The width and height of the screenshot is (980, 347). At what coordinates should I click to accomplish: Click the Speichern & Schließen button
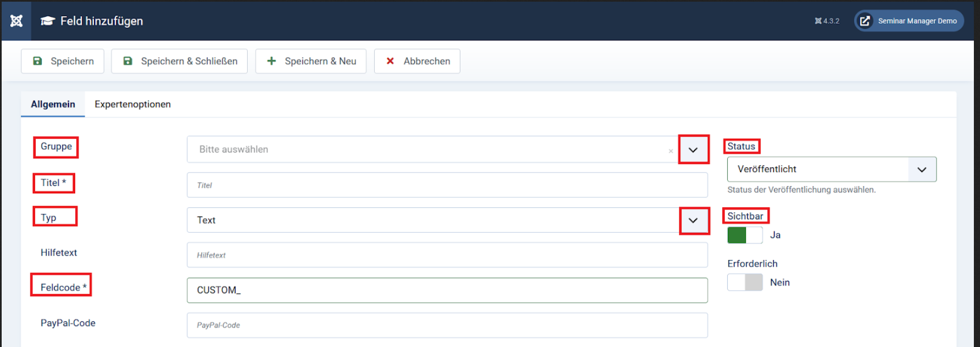click(x=179, y=61)
